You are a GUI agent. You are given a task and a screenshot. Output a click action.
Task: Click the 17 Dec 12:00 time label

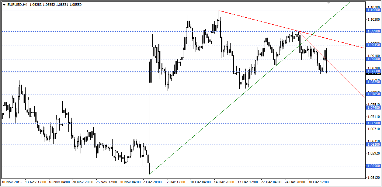(247, 182)
